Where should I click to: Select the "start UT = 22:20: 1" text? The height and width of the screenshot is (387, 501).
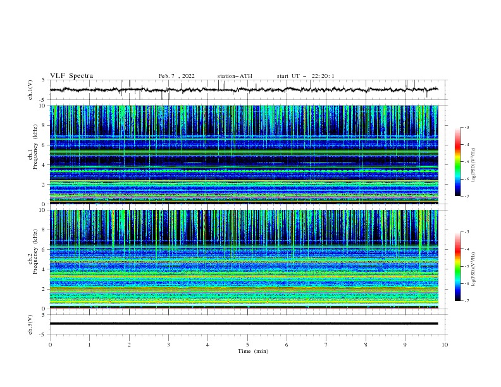click(x=306, y=76)
